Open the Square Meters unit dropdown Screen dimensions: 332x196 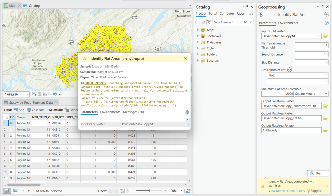coord(326,94)
